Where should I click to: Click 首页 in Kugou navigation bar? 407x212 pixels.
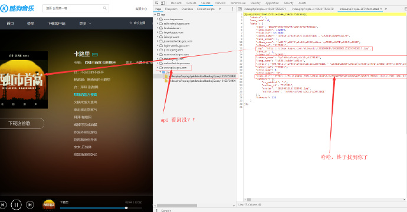11,24
